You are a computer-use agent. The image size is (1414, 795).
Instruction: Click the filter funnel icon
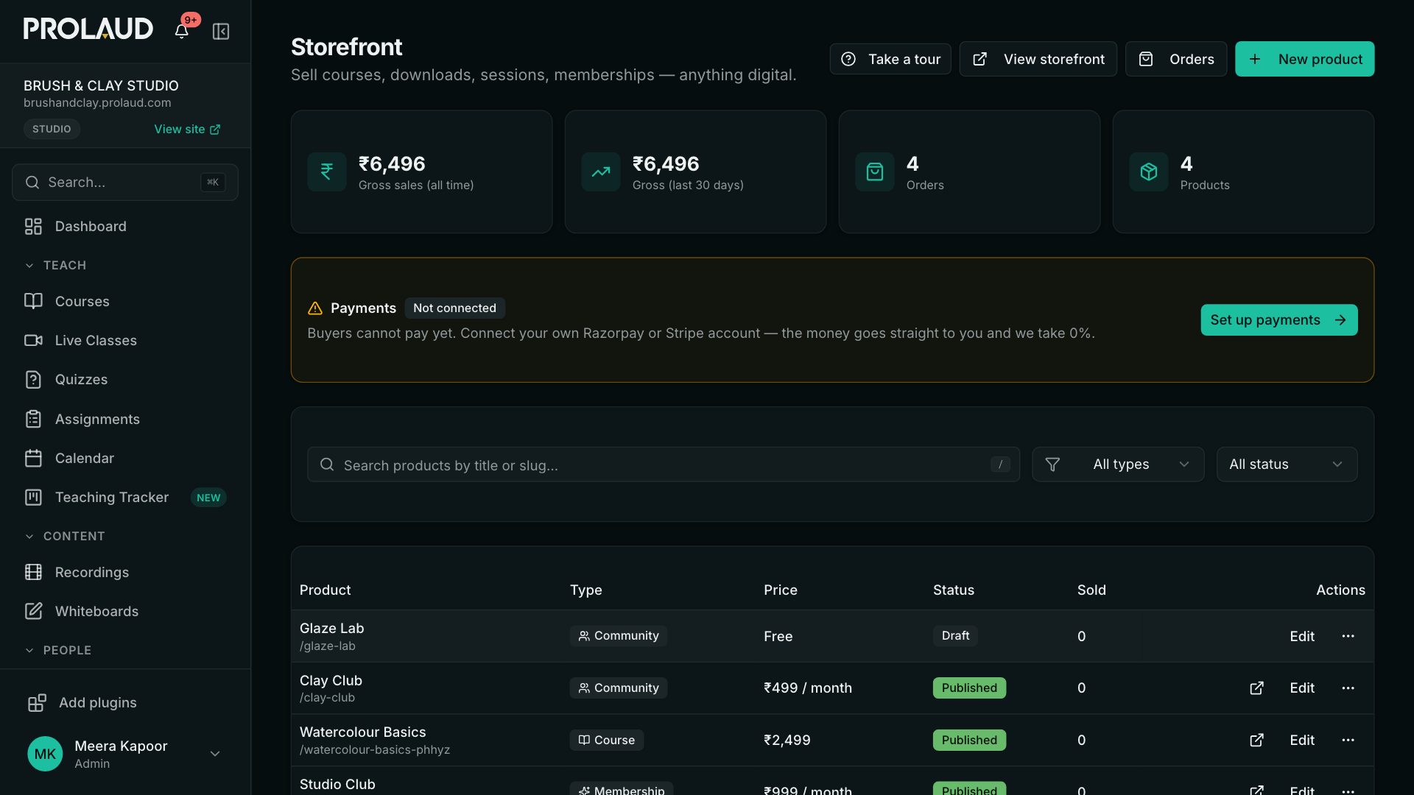click(1052, 464)
